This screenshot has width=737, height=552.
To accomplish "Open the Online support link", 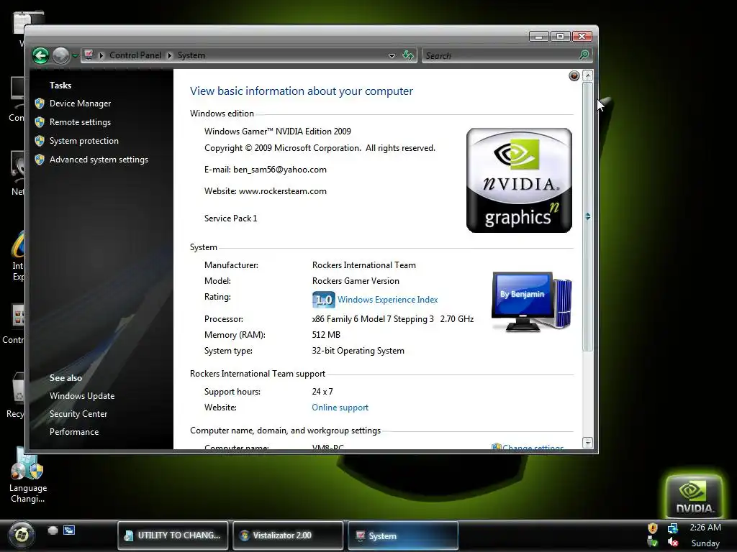I will click(x=340, y=408).
